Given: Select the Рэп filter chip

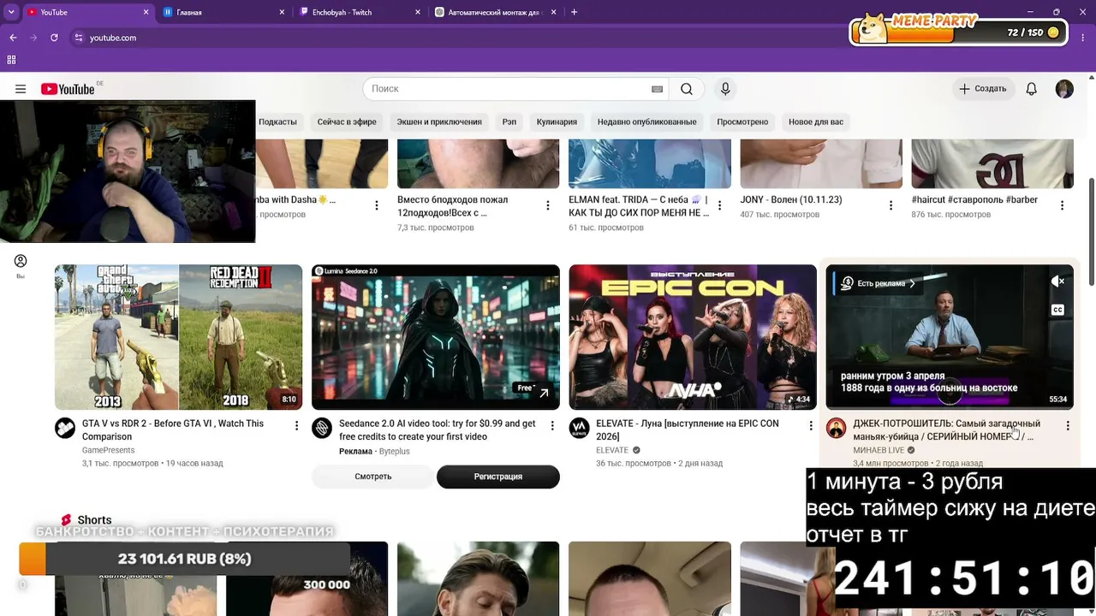Looking at the screenshot, I should pyautogui.click(x=509, y=122).
